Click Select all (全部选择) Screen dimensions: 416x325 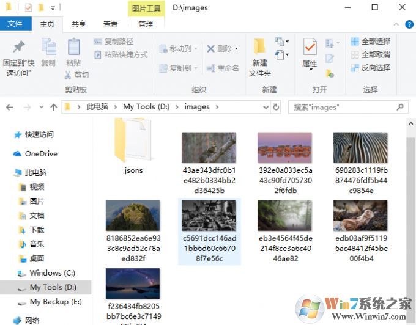[x=370, y=42]
